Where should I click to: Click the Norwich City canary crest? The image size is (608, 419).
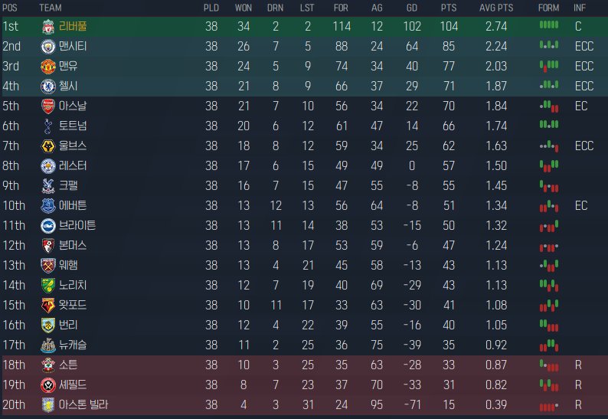pos(48,286)
